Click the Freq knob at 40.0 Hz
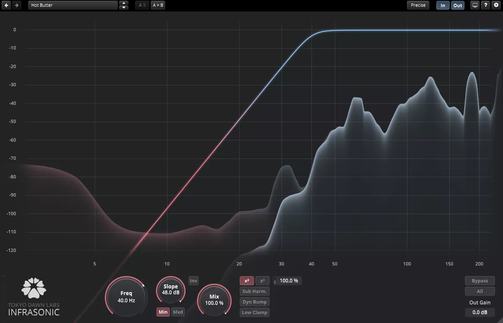Viewport: 503px width, 323px height. (x=126, y=296)
